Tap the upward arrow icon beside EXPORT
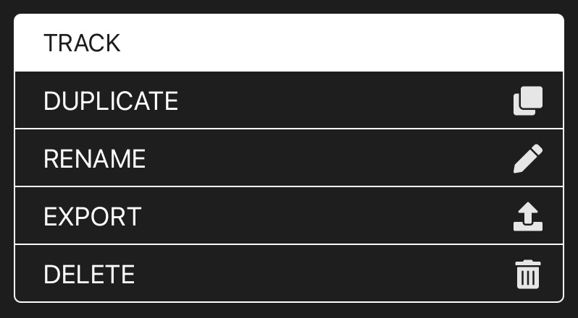 528,216
